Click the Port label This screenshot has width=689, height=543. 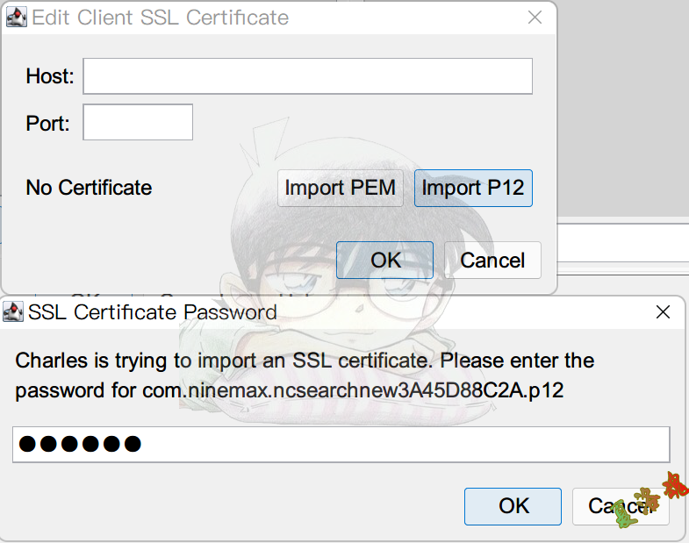(48, 123)
